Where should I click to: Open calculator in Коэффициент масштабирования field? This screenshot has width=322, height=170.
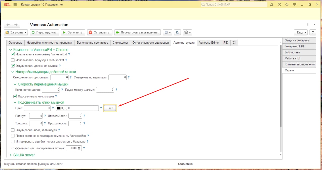pyautogui.click(x=79, y=148)
